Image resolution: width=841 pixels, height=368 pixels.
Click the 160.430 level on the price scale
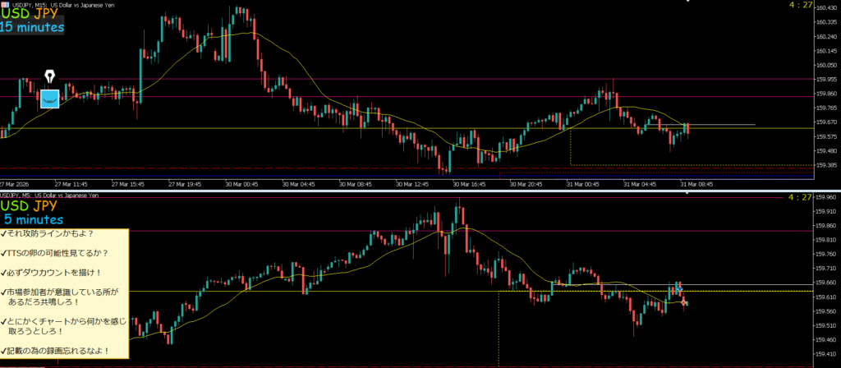pos(825,8)
